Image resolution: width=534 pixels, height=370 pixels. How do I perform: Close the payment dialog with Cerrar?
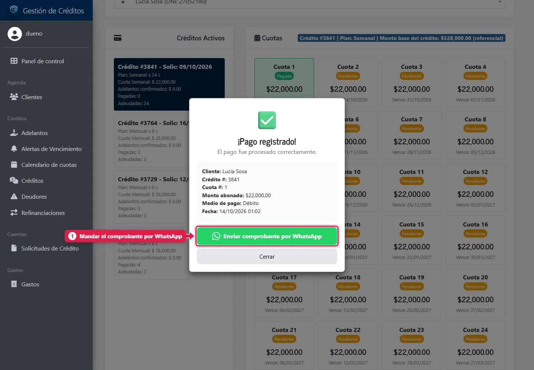267,256
